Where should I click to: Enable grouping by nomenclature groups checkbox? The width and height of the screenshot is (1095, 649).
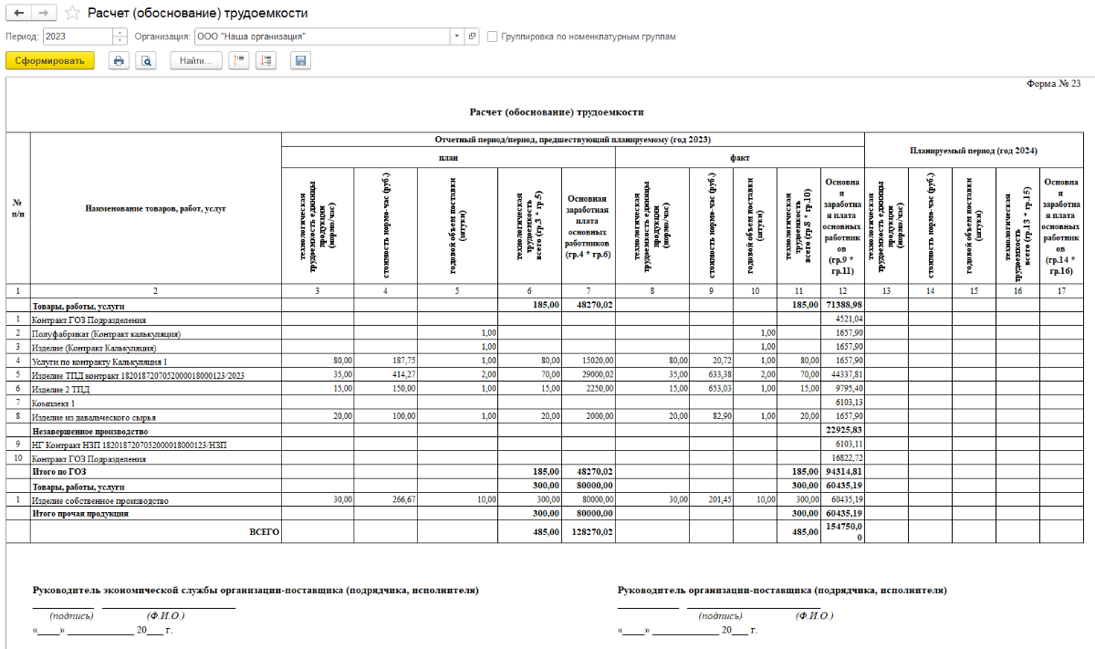point(493,37)
